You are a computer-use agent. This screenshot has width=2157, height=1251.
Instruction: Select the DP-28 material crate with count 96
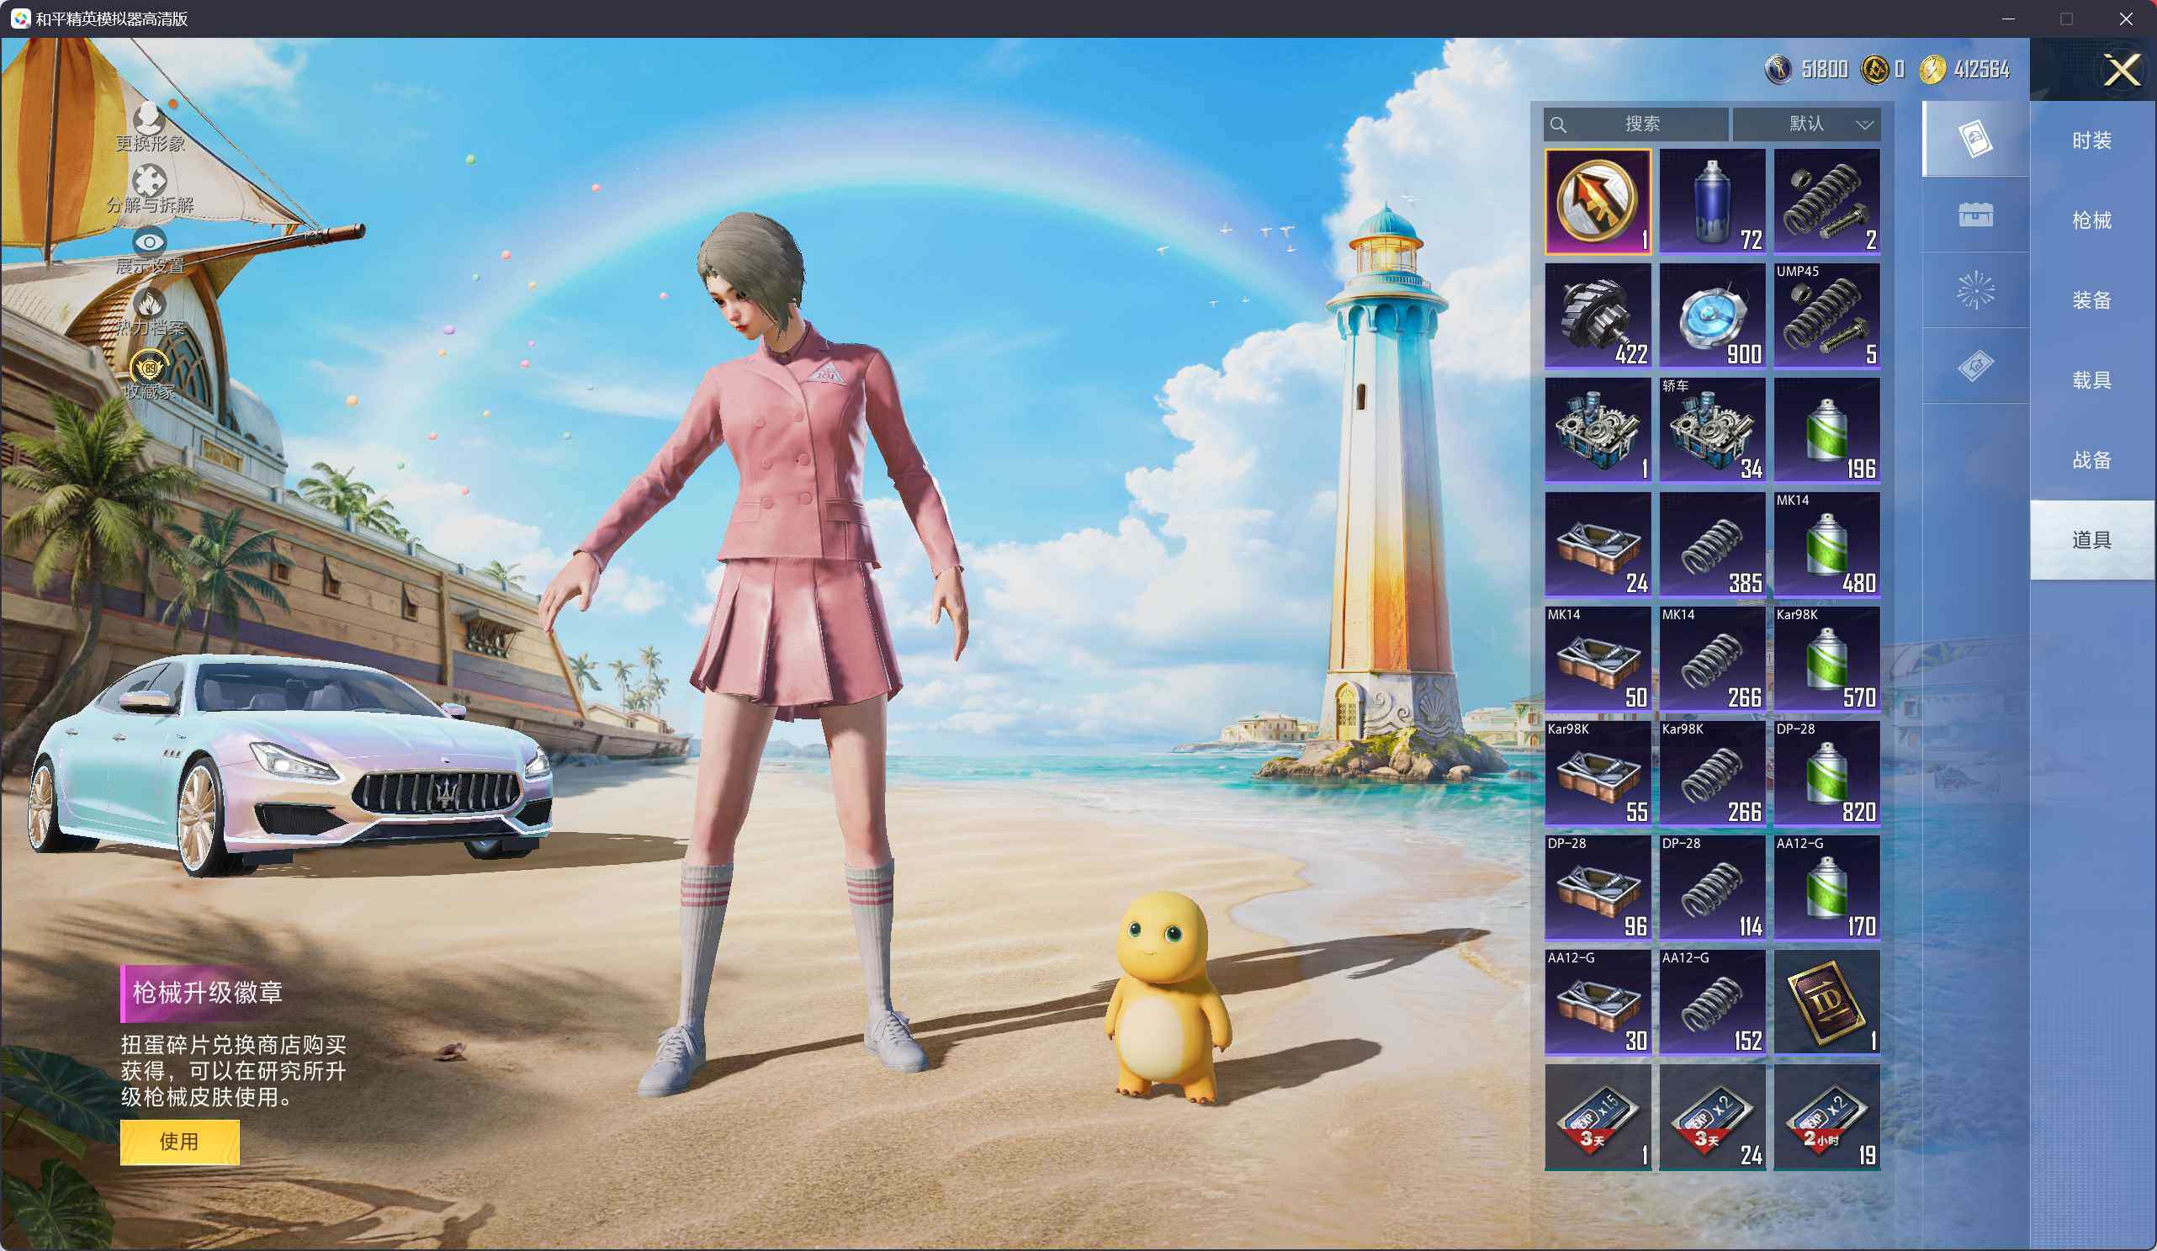point(1598,888)
